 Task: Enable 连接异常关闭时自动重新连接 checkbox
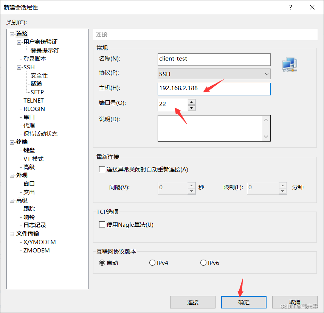pyautogui.click(x=102, y=169)
